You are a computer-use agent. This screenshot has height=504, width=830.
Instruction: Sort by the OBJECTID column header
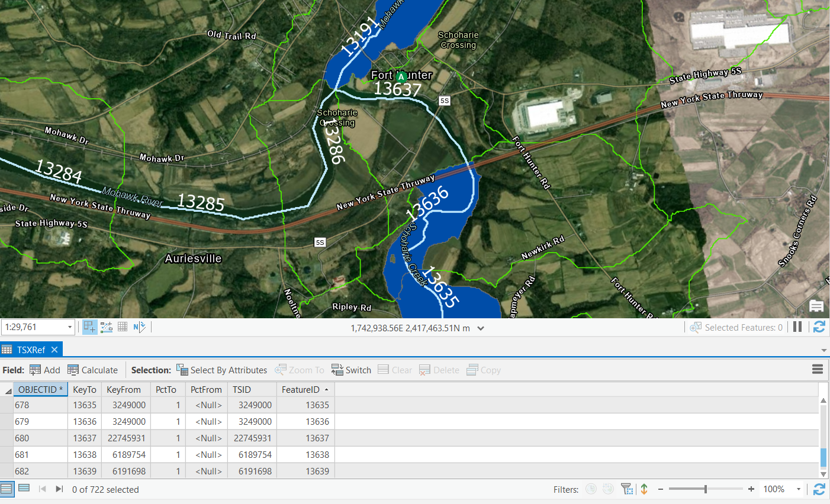pos(40,389)
